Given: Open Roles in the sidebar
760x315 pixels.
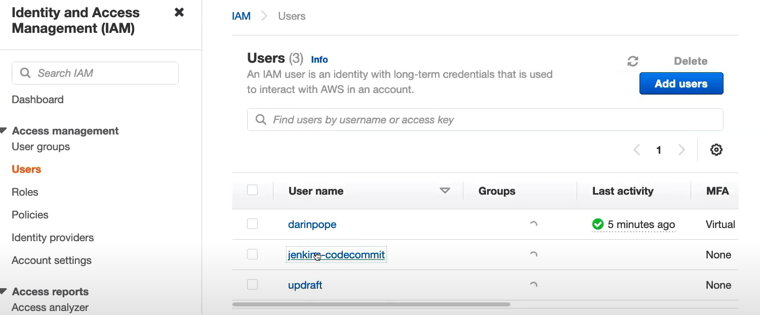Looking at the screenshot, I should [25, 192].
